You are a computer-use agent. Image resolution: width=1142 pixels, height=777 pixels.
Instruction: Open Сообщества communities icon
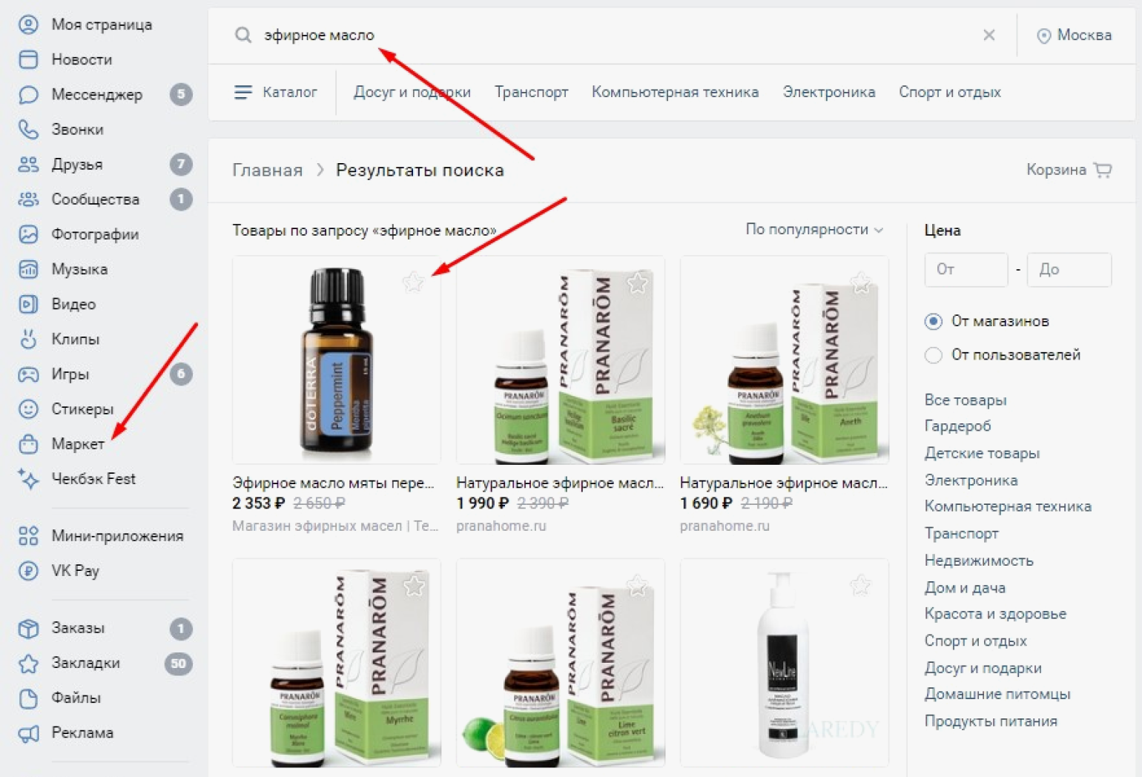tap(28, 199)
